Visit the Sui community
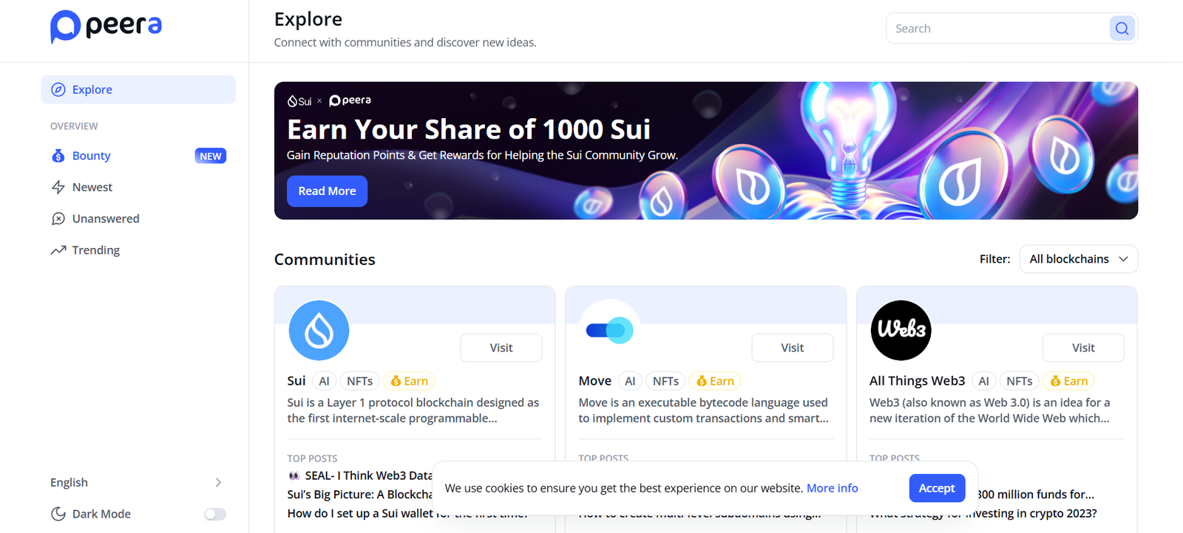1183x533 pixels. [501, 348]
